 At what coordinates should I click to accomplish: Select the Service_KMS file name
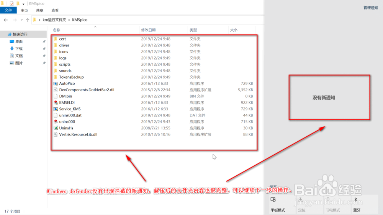pos(70,109)
